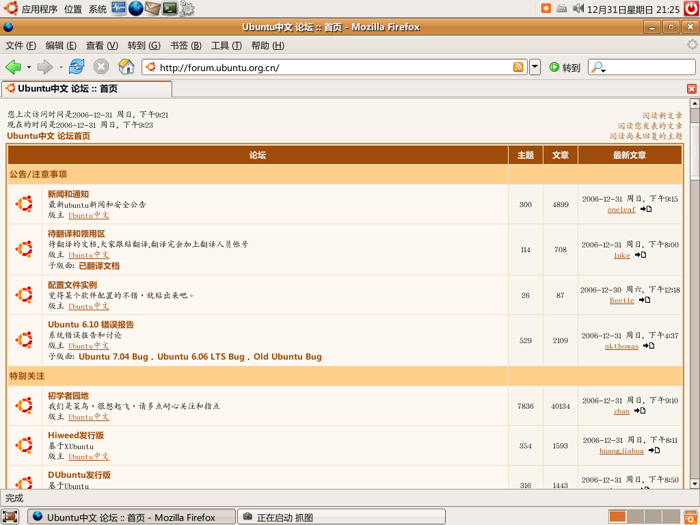Image resolution: width=700 pixels, height=525 pixels.
Task: Select the Ubuntu中文 论坛 :: 首页 tab
Action: point(87,89)
